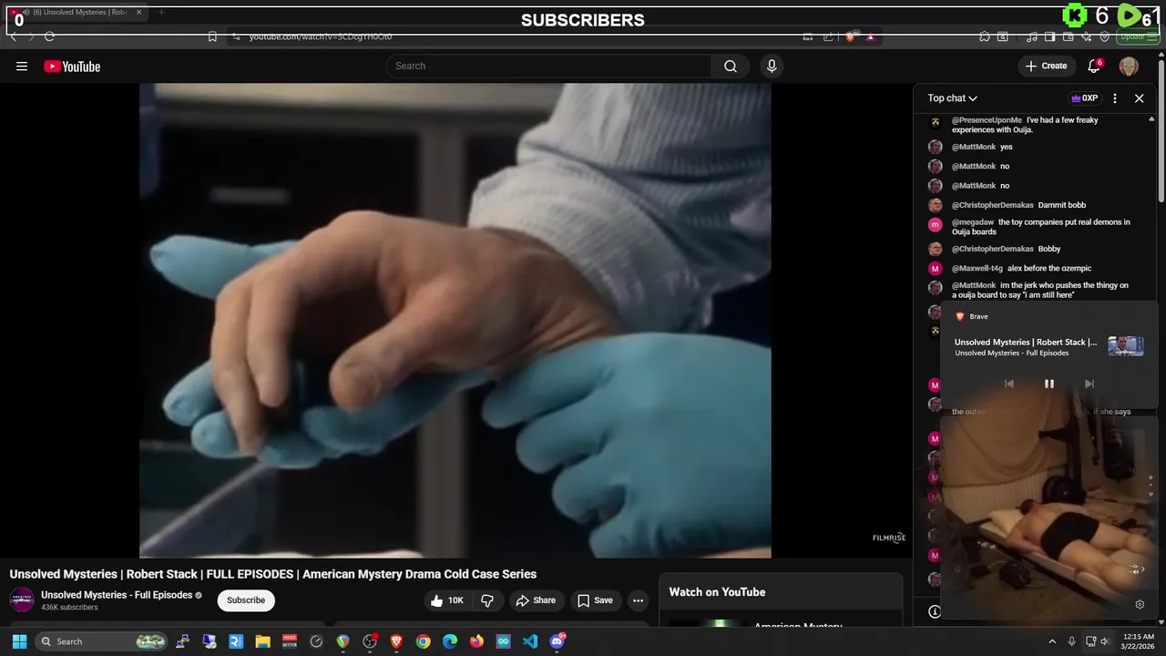Open Discord from the taskbar
The width and height of the screenshot is (1166, 656).
pyautogui.click(x=557, y=641)
